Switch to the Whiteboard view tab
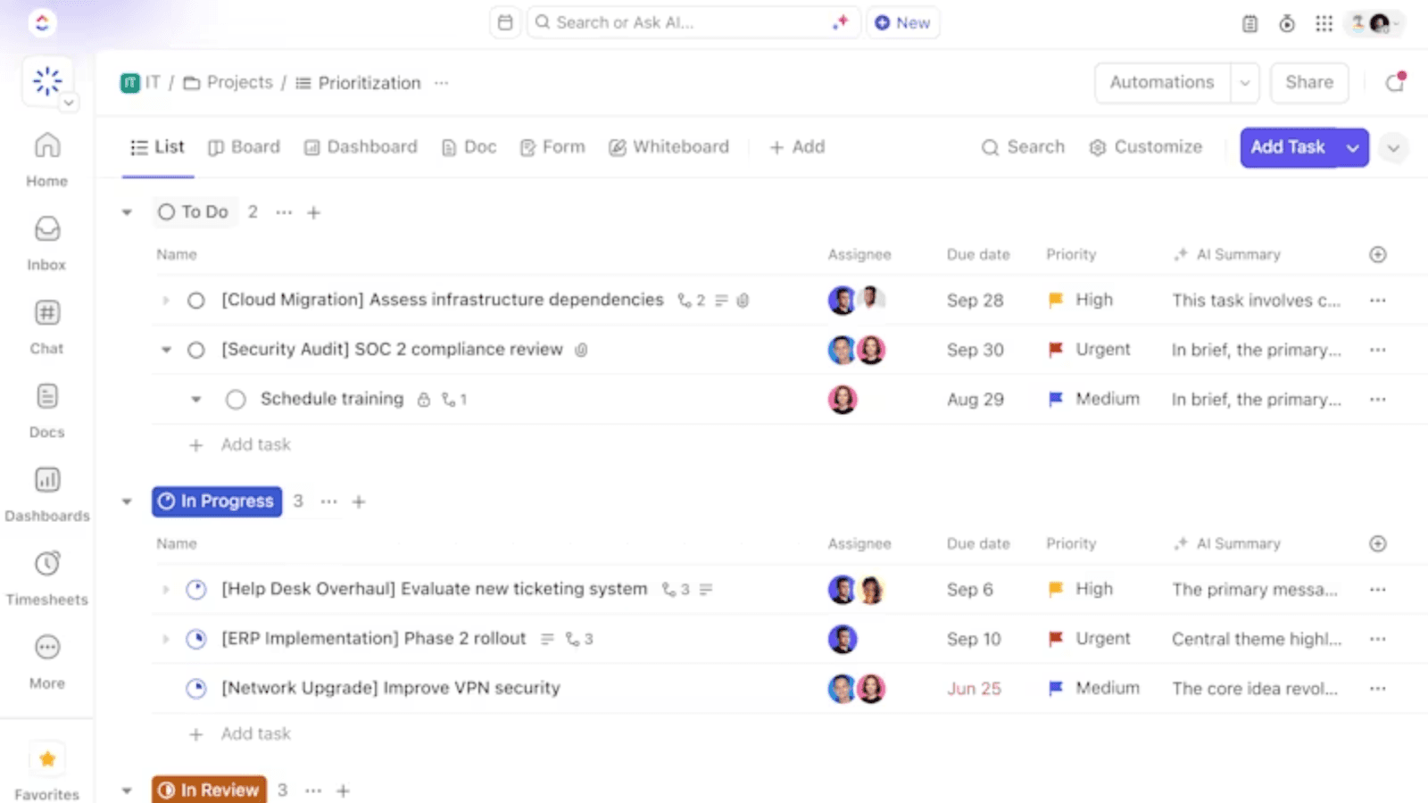This screenshot has height=803, width=1428. point(668,147)
